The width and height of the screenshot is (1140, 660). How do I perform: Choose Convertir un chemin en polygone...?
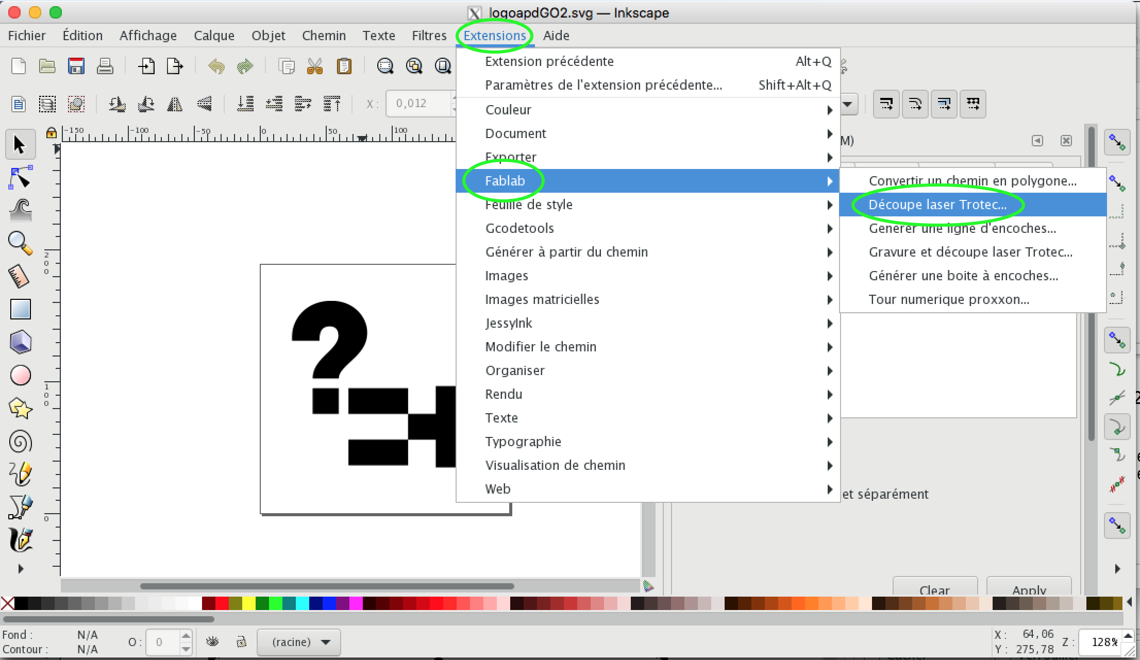click(973, 181)
